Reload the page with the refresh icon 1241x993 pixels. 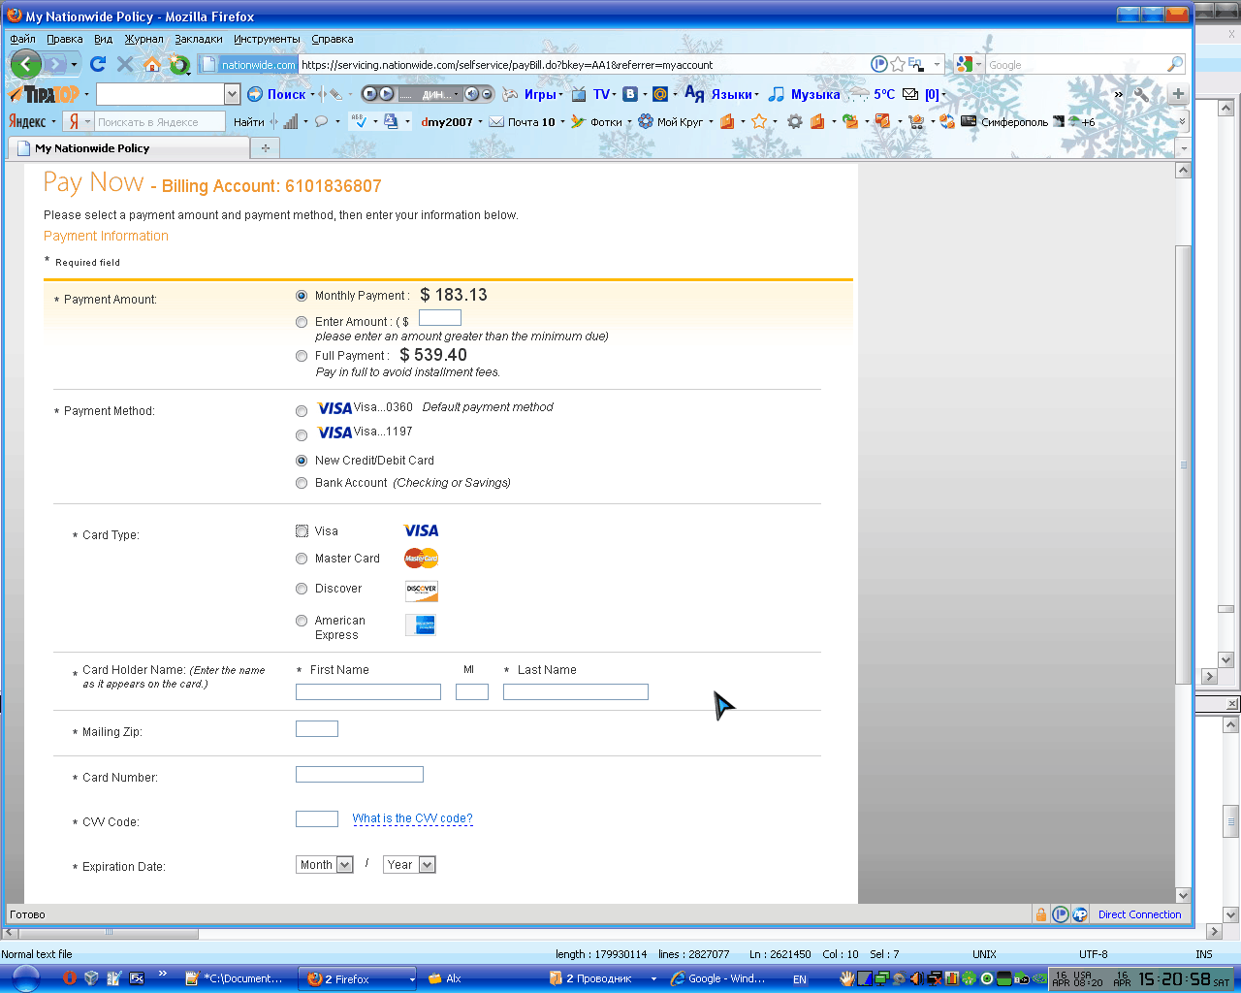pos(97,64)
